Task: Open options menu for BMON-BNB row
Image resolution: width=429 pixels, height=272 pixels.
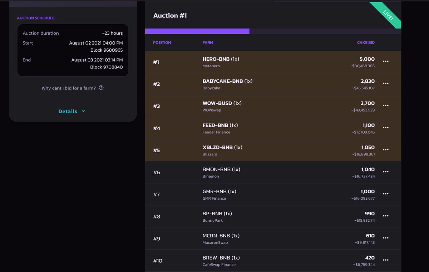Action: point(385,172)
